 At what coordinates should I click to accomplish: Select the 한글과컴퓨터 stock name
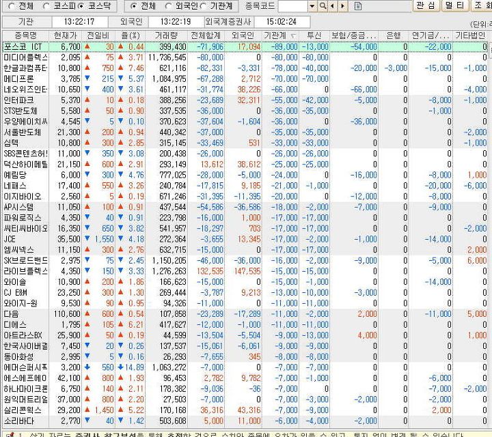click(x=25, y=68)
